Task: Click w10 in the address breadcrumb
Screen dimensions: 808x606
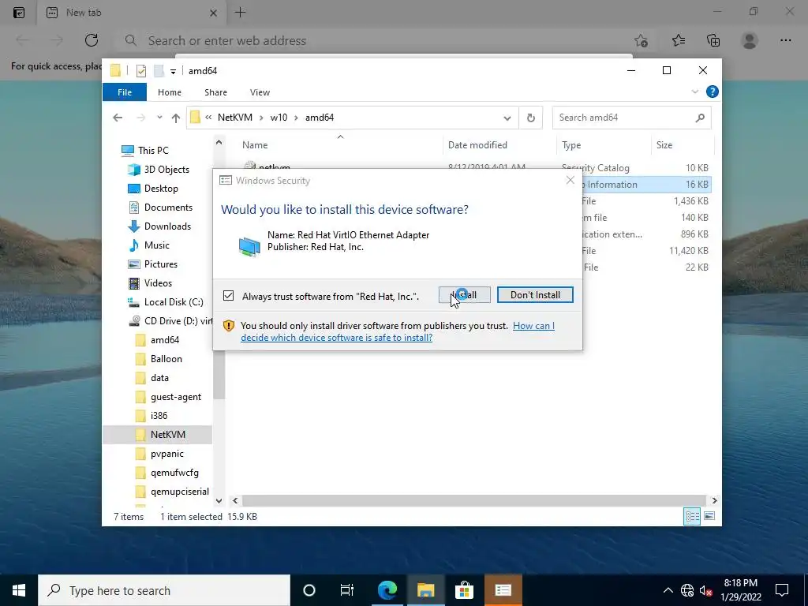Action: (x=279, y=118)
